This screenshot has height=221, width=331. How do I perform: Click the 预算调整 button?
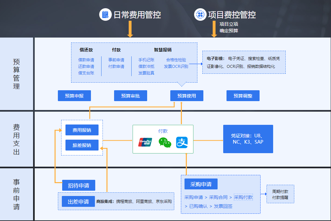(x=243, y=96)
